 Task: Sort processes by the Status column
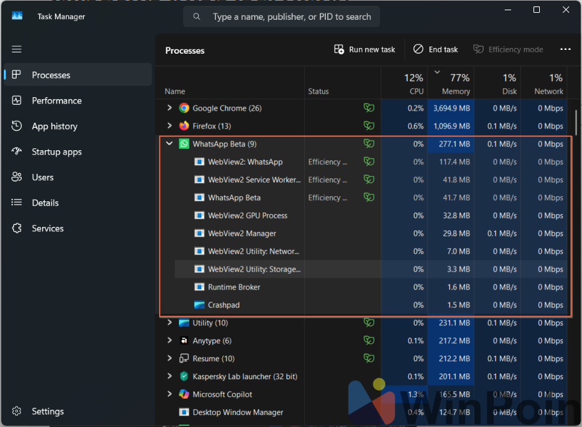tap(342, 82)
